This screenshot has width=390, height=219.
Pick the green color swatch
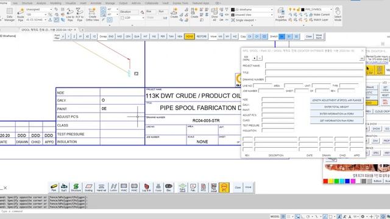[x=336, y=181]
